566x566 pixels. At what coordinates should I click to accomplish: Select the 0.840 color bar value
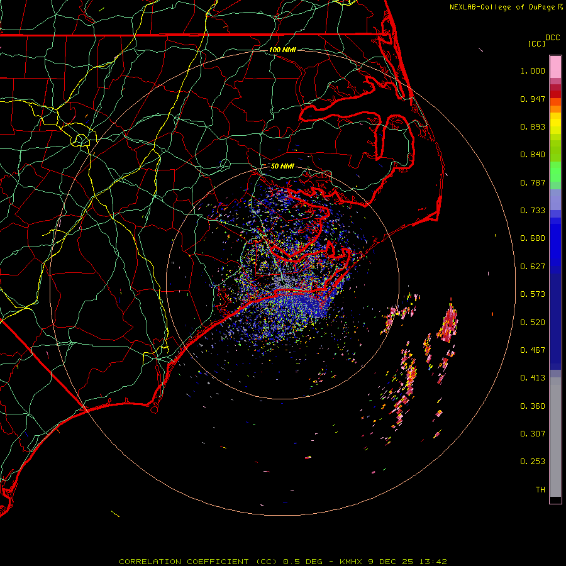[x=533, y=155]
